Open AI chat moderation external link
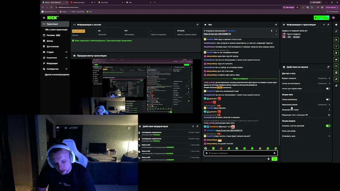The image size is (340, 191). click(329, 115)
